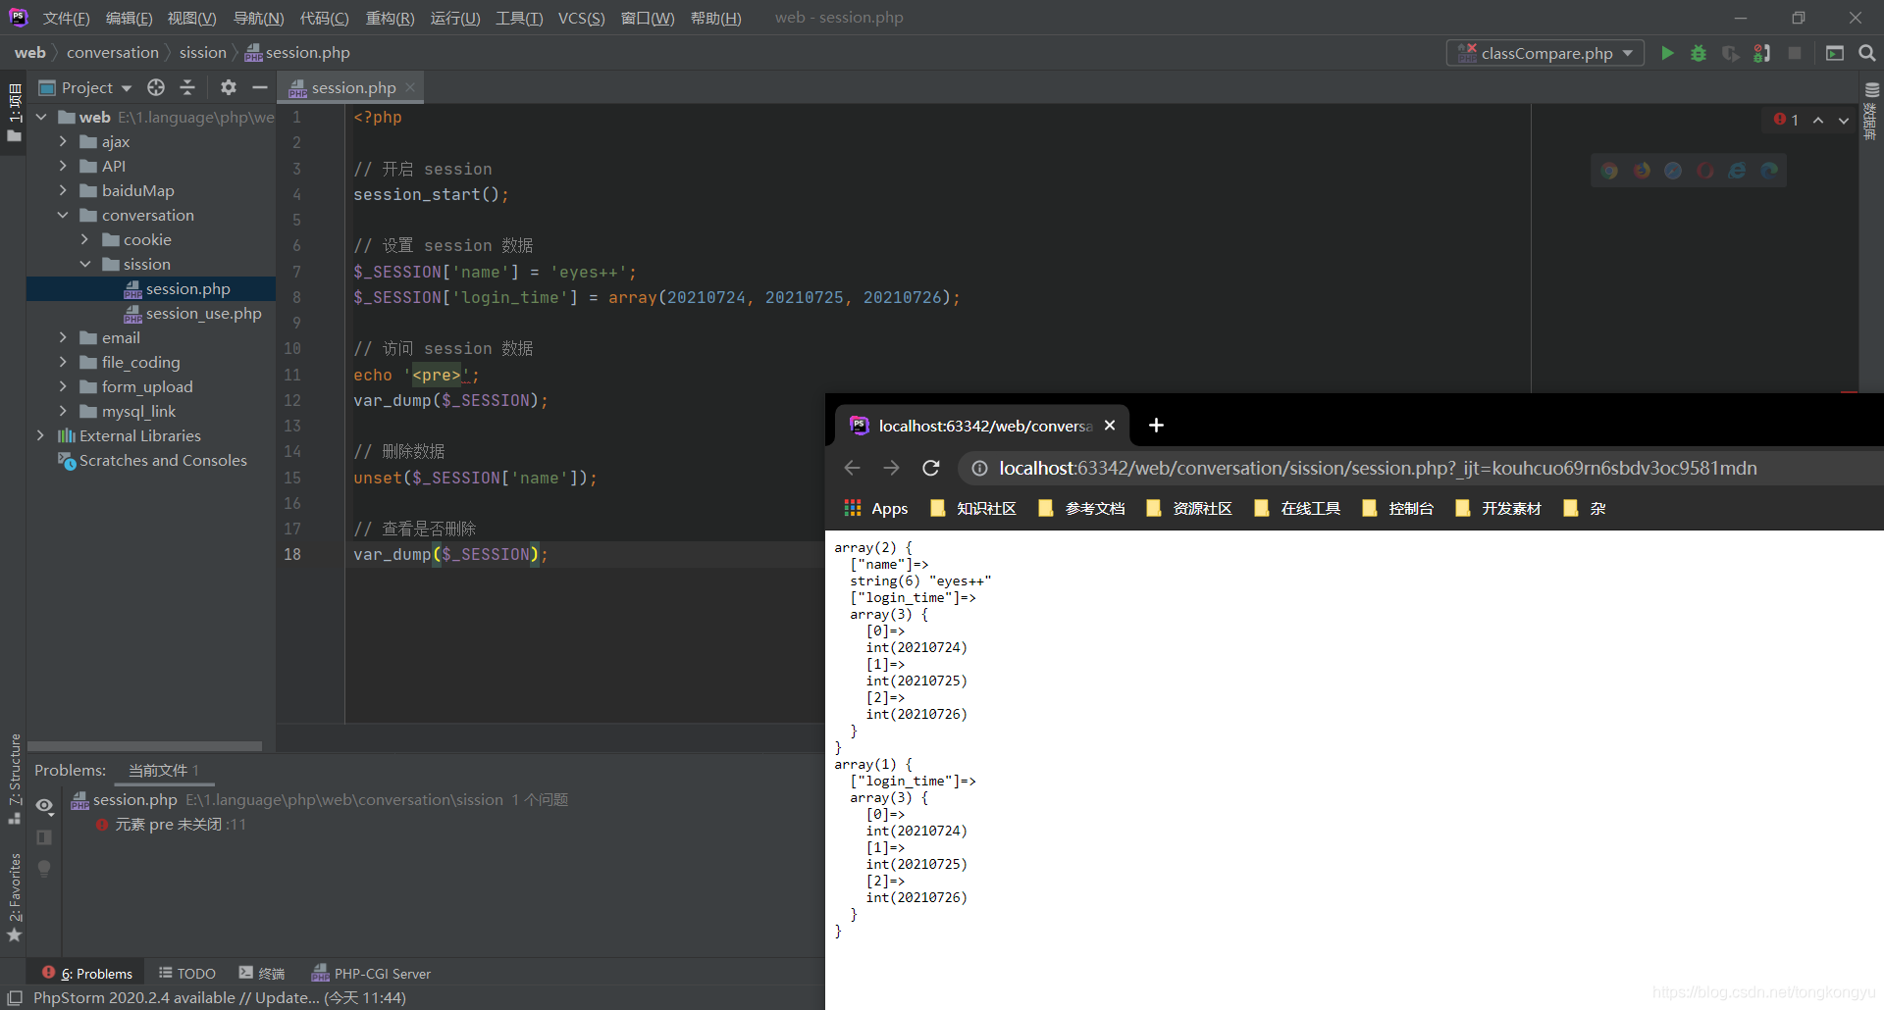Expand the cookie folder

pyautogui.click(x=85, y=239)
